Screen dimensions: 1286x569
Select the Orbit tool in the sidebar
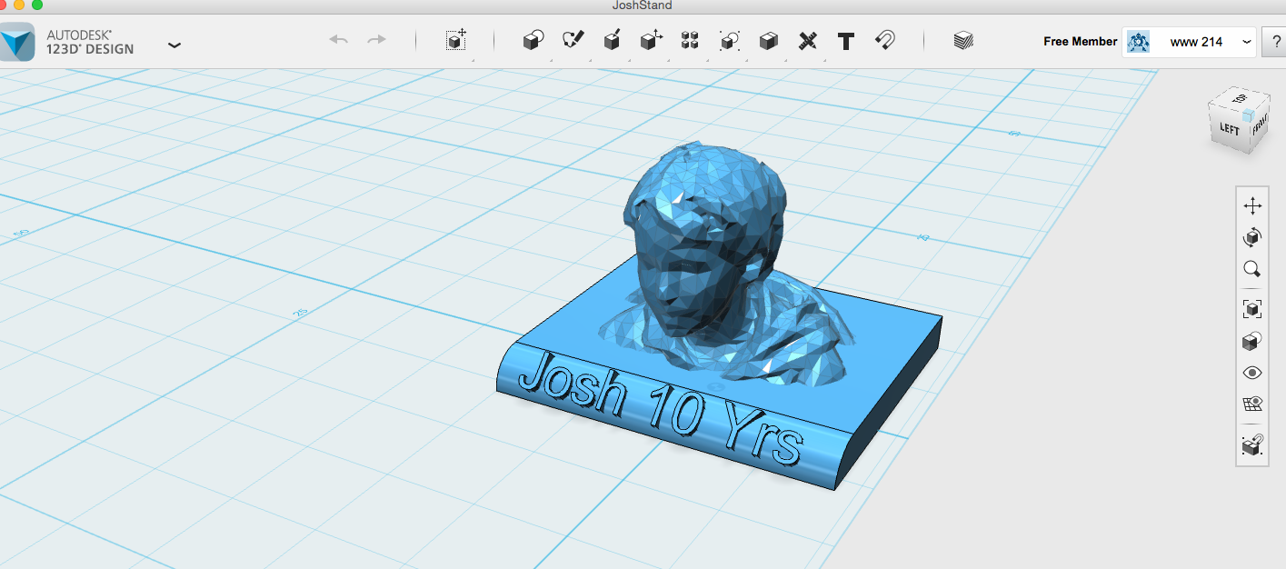(1251, 238)
